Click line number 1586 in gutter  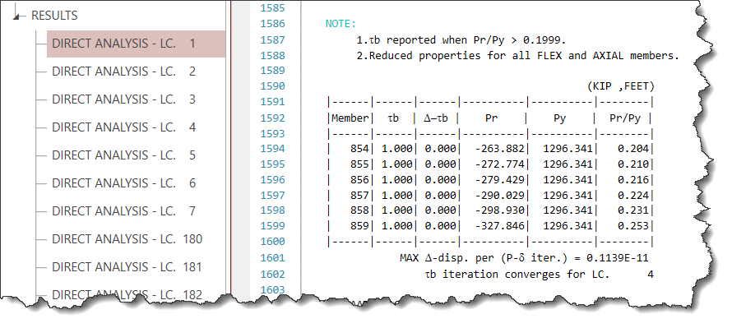tap(272, 24)
